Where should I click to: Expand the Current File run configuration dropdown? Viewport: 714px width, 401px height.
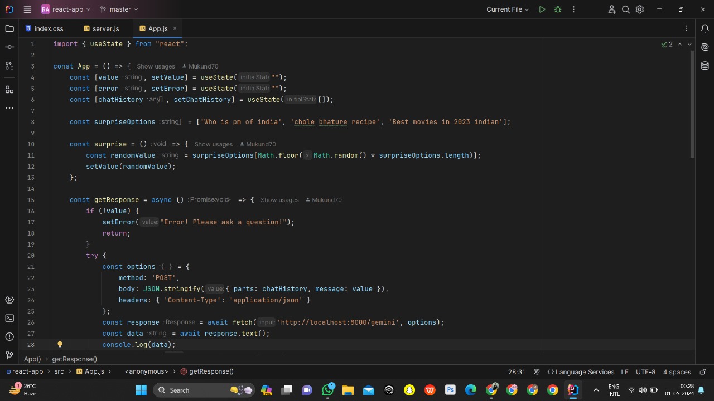coord(507,9)
